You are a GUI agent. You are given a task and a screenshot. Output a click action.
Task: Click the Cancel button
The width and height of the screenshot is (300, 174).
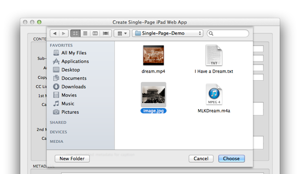tap(201, 159)
